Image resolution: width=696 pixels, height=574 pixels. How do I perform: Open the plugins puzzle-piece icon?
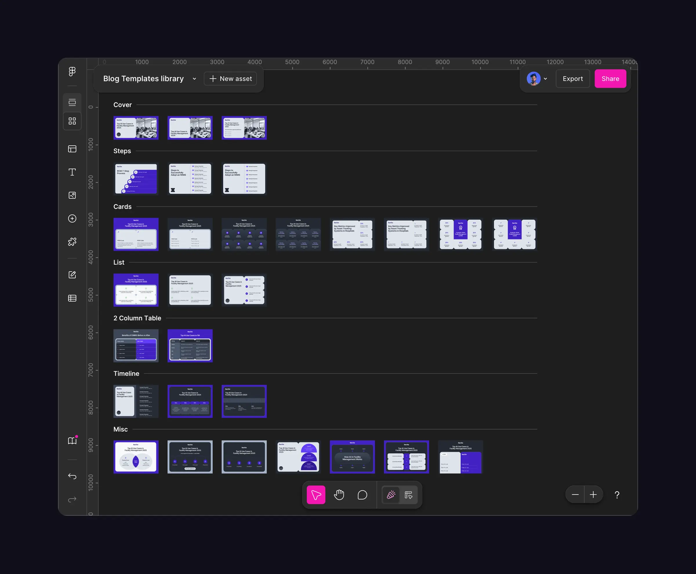72,242
